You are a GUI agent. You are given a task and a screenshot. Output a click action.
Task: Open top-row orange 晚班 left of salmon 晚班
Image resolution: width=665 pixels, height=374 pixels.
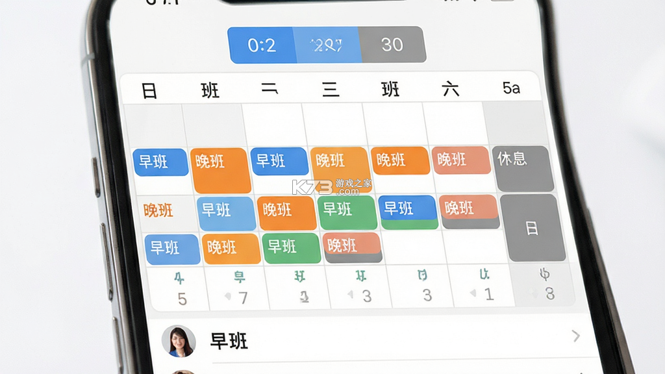pos(400,160)
